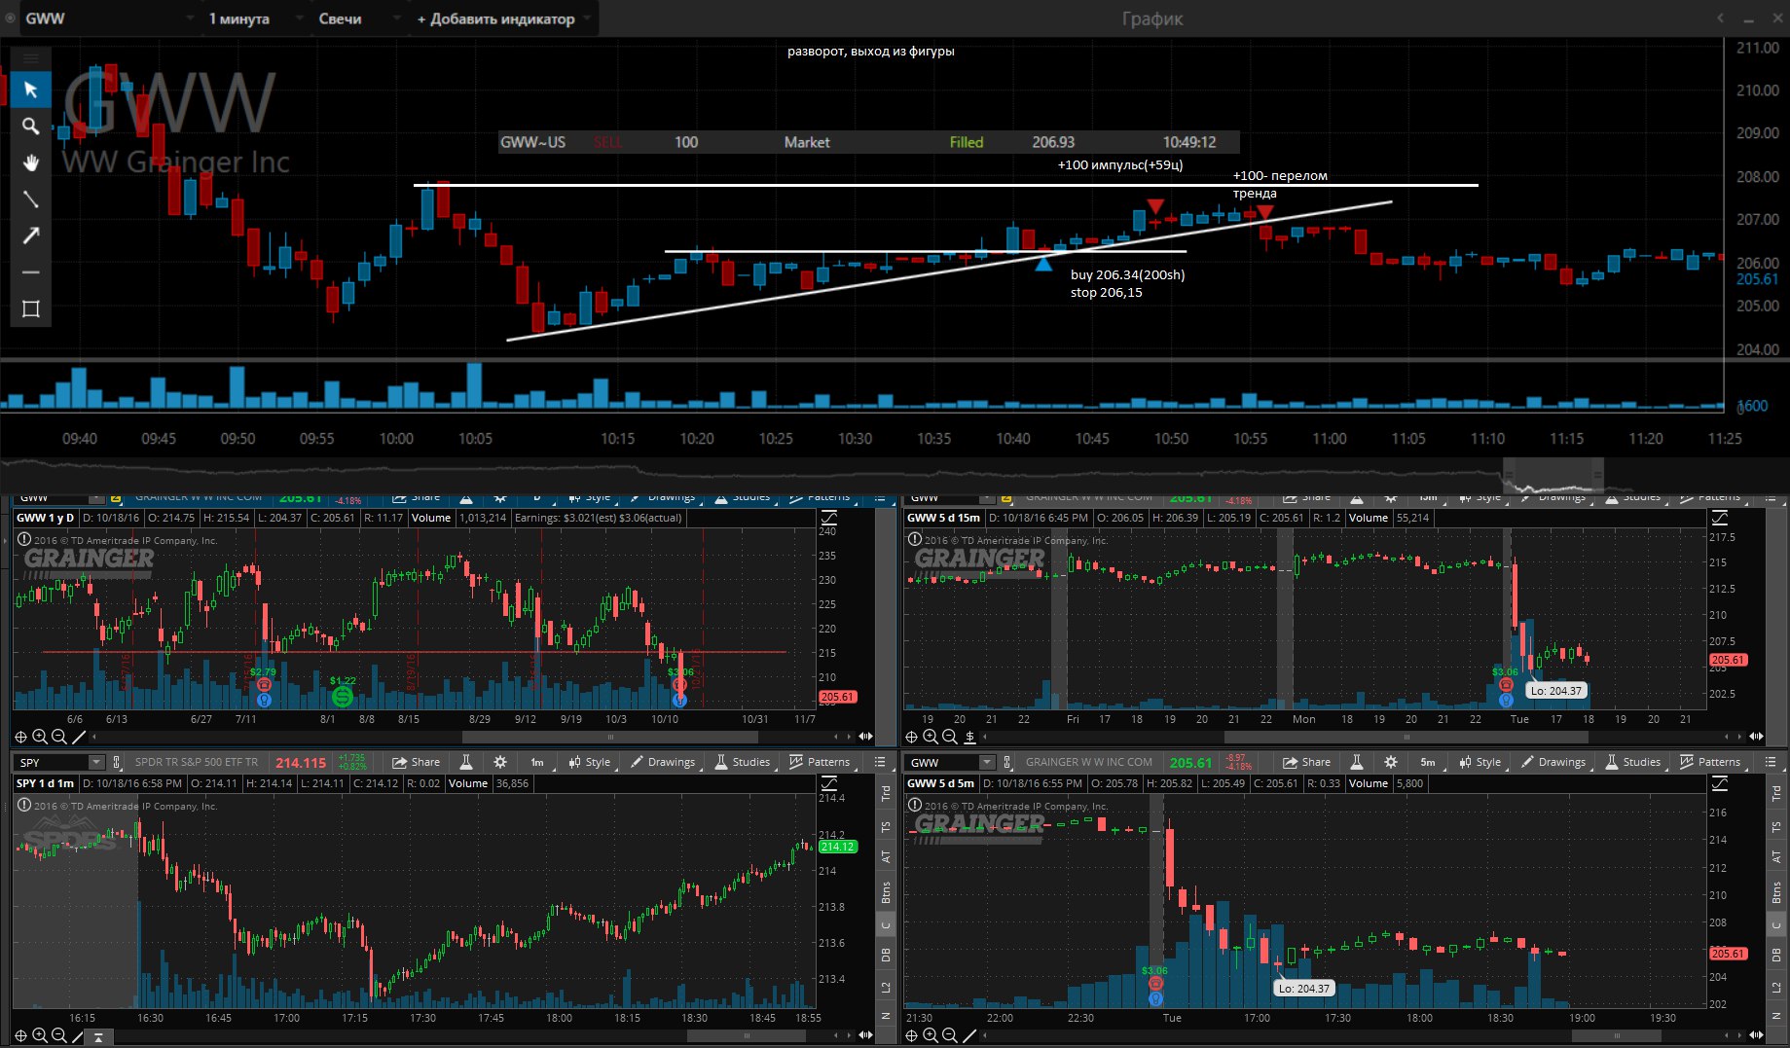This screenshot has height=1048, width=1790.
Task: Open the 'Свечи' chart type dropdown
Action: click(357, 18)
